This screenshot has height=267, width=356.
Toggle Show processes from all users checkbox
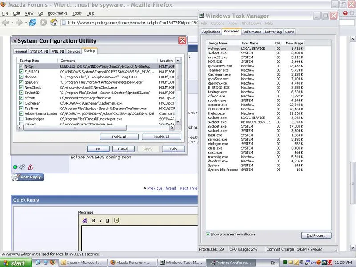pyautogui.click(x=208, y=234)
